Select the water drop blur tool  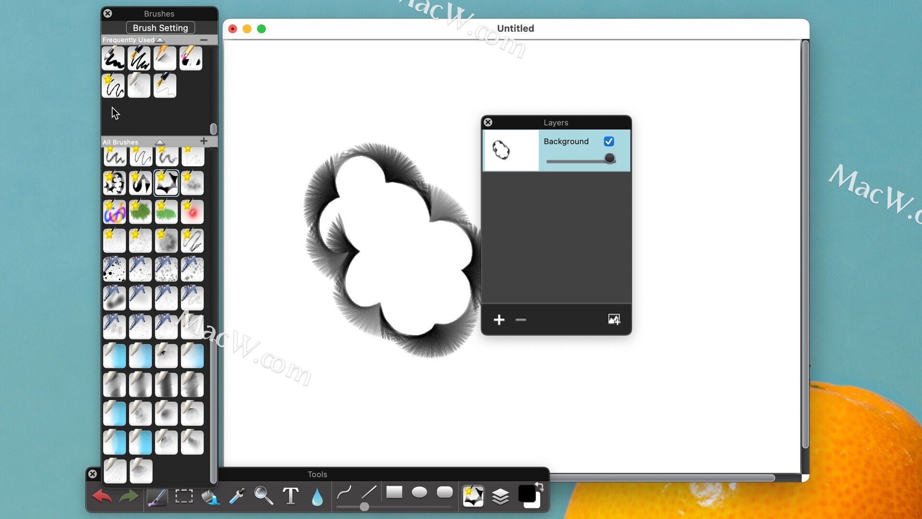tap(317, 497)
